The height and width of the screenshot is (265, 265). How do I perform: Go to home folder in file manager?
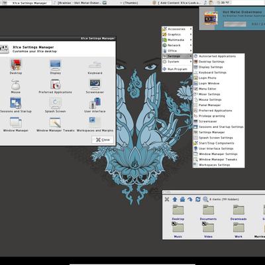[x=182, y=199]
